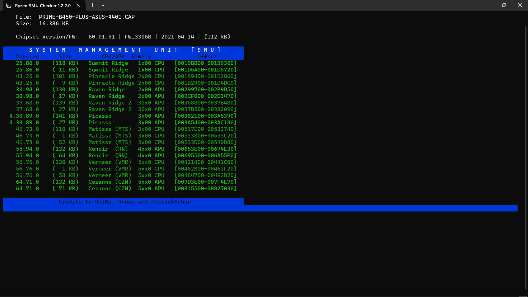Screen dimensions: 528x297
Task: Click file name PRIME-B450-PLUS-ASUS-4401.CAP
Action: coord(87,17)
